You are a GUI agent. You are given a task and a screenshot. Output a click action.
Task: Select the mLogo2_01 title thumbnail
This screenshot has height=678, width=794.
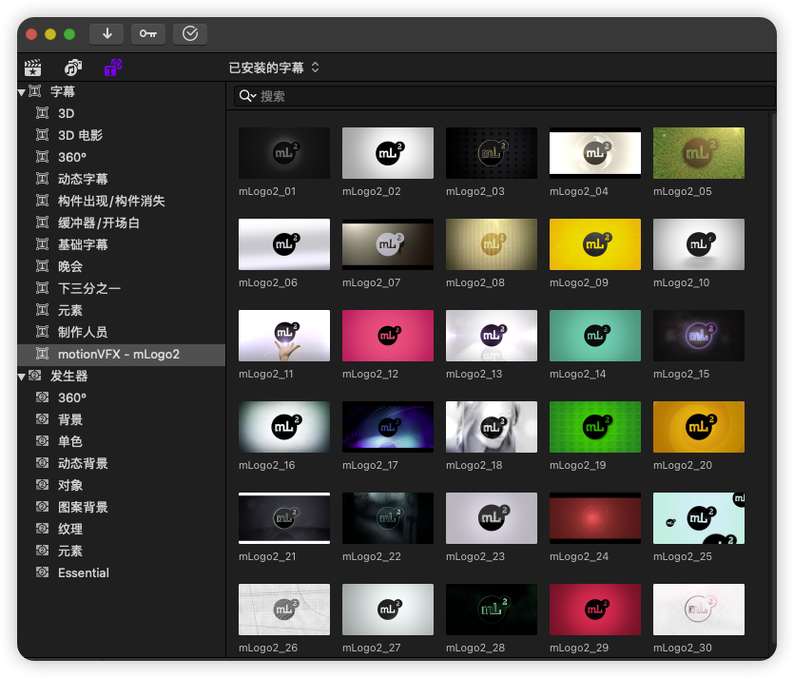(x=284, y=153)
